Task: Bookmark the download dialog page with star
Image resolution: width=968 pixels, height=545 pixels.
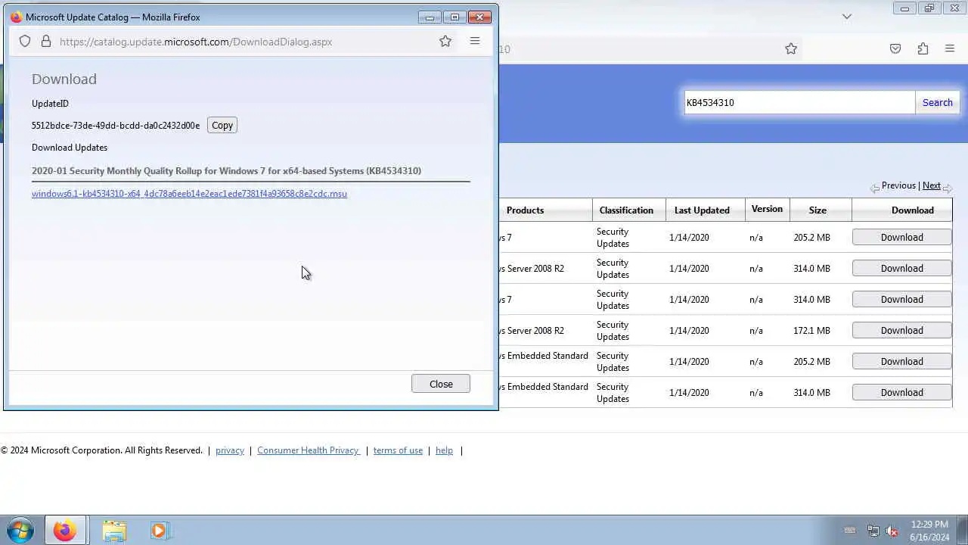Action: click(x=445, y=42)
